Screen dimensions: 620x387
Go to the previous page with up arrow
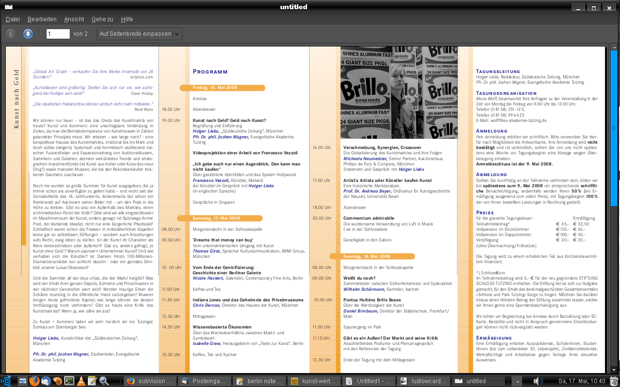point(11,34)
